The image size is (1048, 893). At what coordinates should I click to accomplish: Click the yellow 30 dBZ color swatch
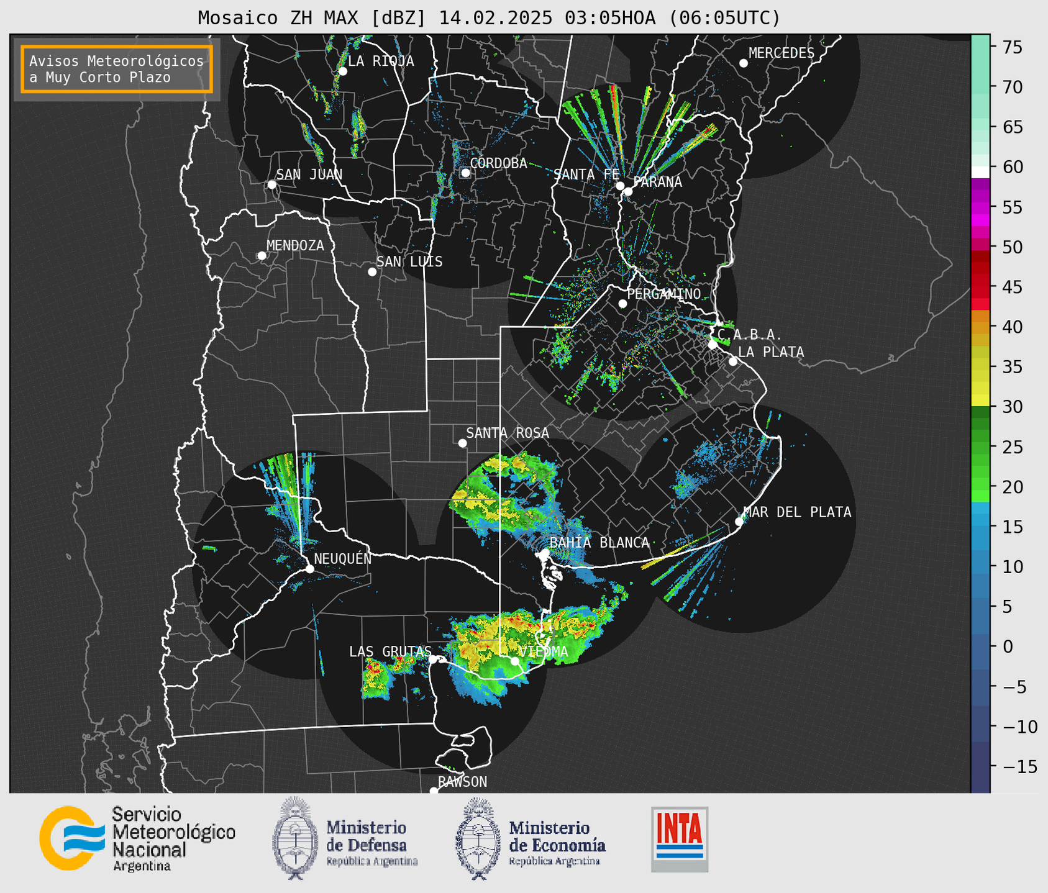coord(980,401)
